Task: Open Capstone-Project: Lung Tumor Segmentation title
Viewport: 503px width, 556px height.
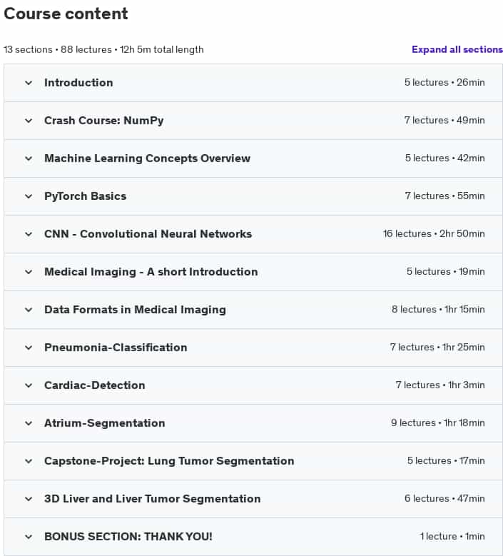Action: (x=169, y=461)
